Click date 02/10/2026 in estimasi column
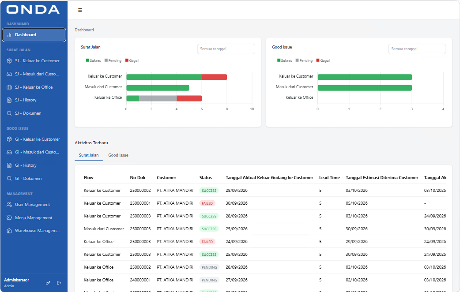The width and height of the screenshot is (460, 292). (x=356, y=280)
